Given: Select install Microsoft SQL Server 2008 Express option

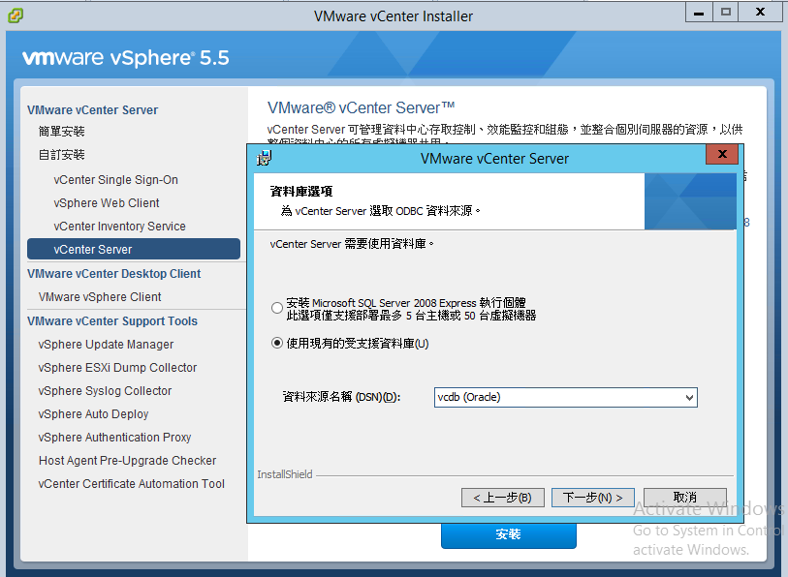Looking at the screenshot, I should (x=277, y=308).
